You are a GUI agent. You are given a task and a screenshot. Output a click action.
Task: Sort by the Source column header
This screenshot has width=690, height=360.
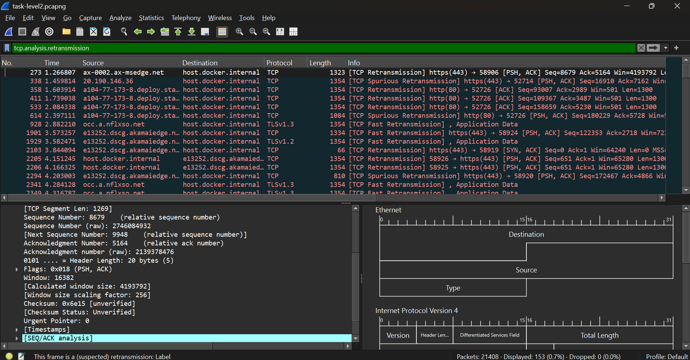[130, 63]
